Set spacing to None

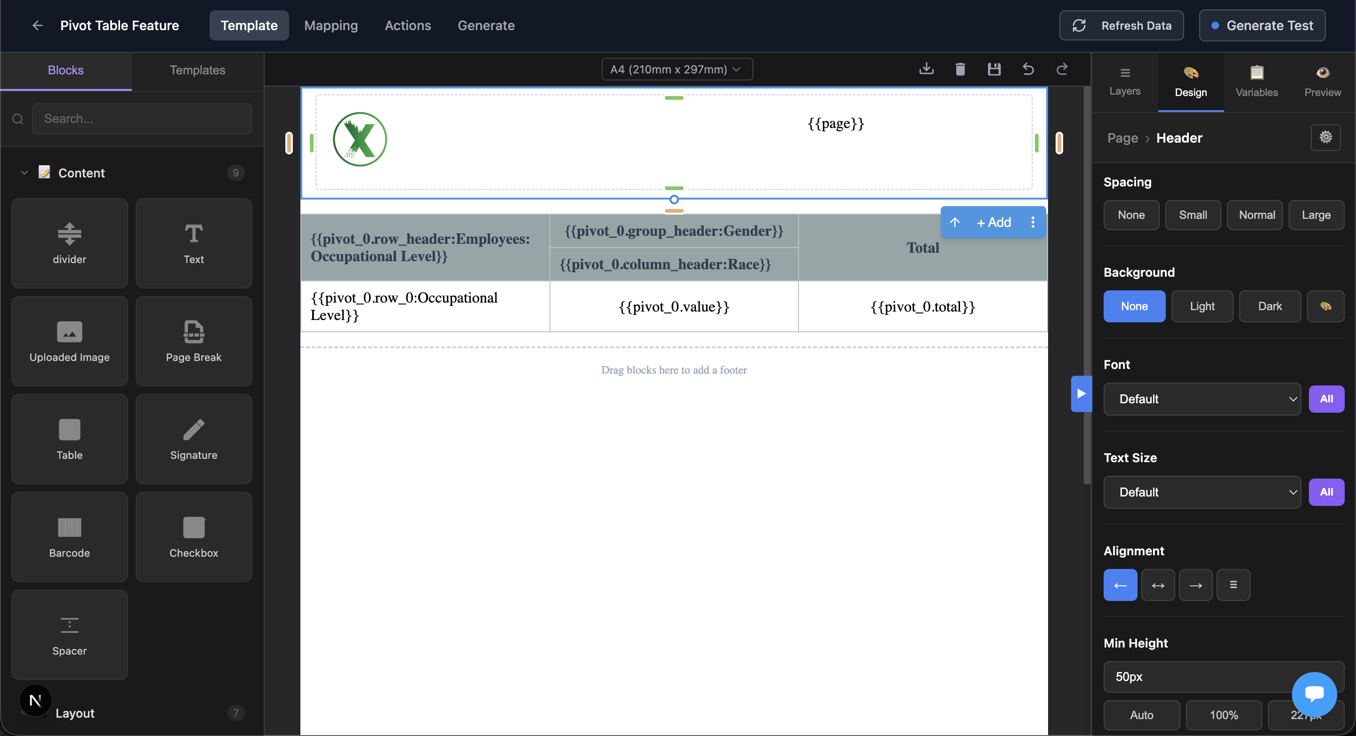[1131, 215]
